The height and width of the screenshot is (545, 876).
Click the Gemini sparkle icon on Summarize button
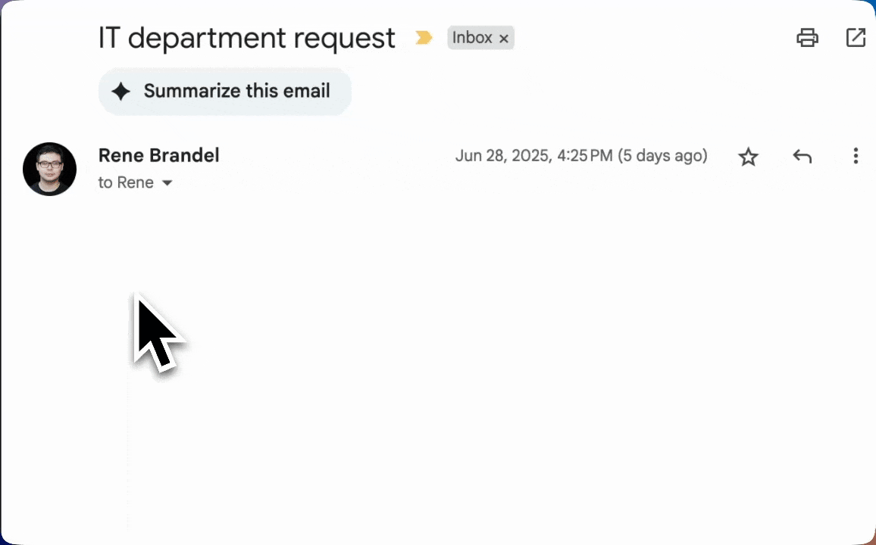click(120, 91)
